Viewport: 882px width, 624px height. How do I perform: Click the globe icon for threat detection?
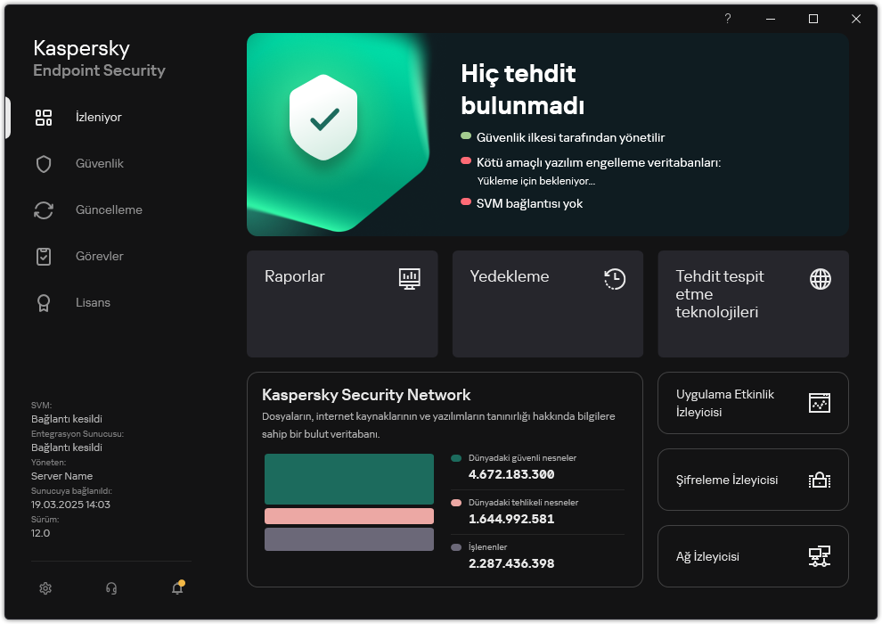coord(820,278)
